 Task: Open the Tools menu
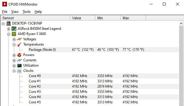pyautogui.click(x=27, y=12)
